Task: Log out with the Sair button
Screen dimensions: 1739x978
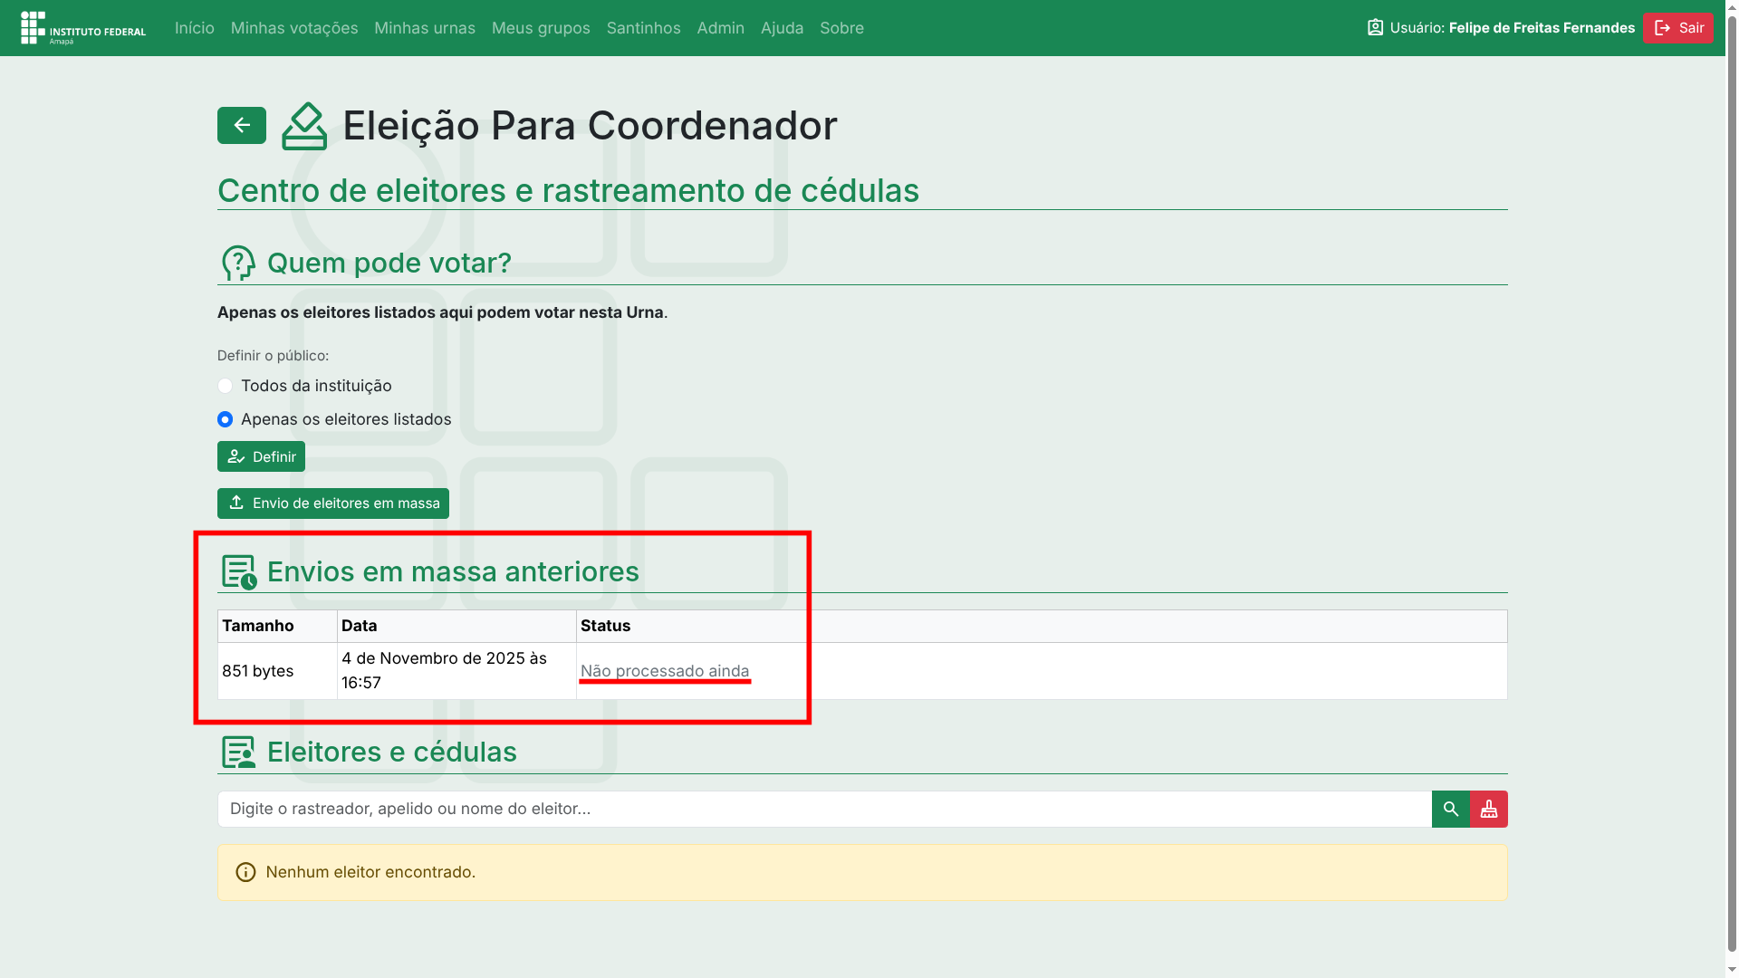Action: pos(1677,28)
